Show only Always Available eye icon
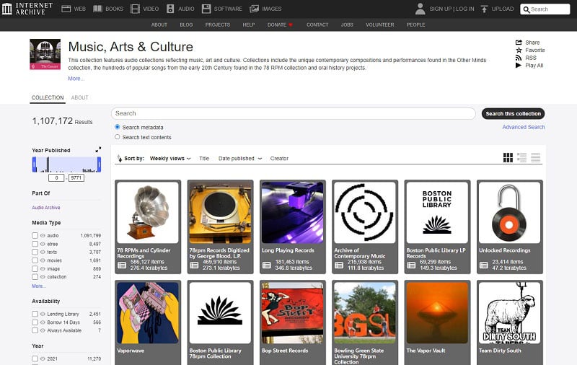577x365 pixels. tap(43, 330)
